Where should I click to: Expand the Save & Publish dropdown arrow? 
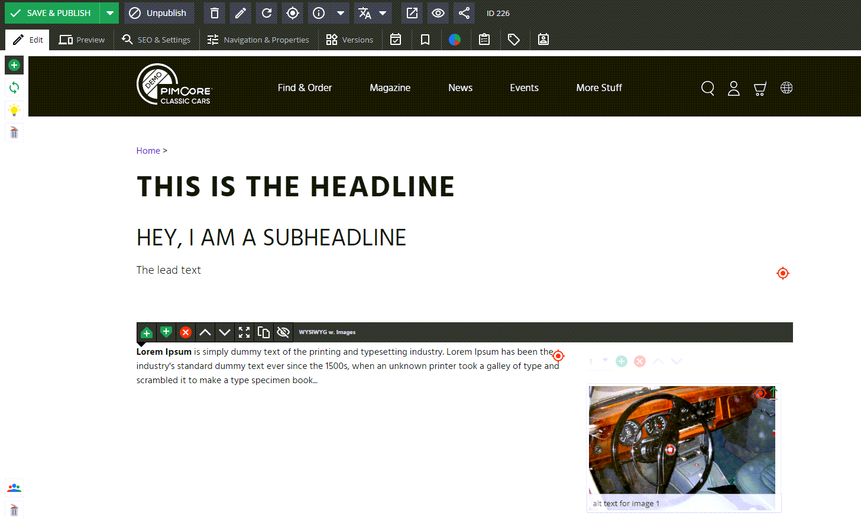[x=110, y=13]
